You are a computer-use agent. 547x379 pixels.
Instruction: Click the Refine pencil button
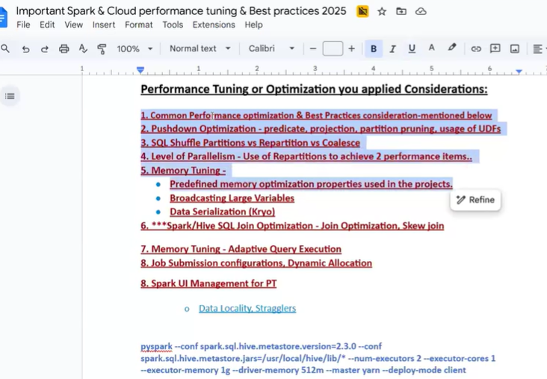click(475, 200)
